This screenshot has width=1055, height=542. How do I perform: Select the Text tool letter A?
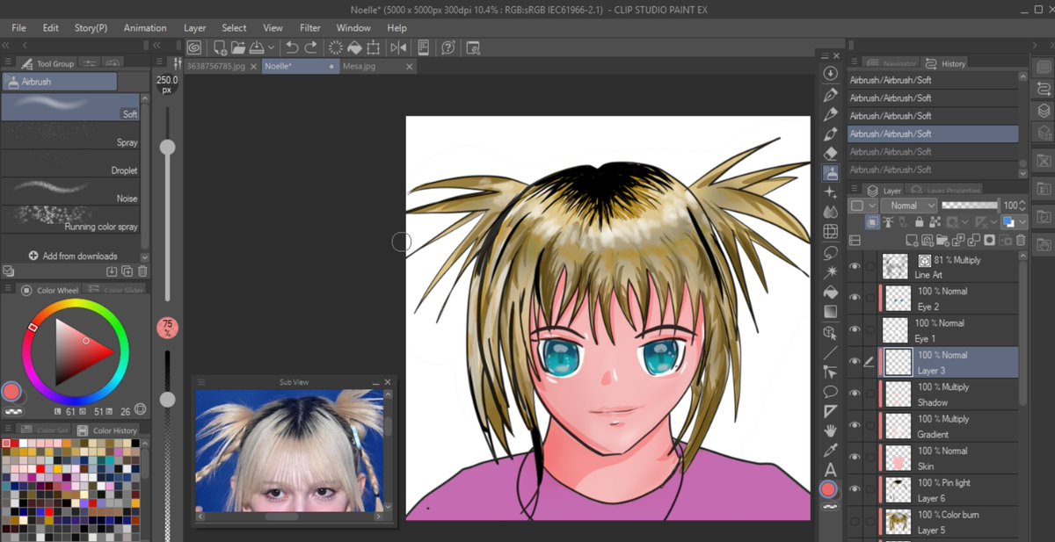[830, 470]
